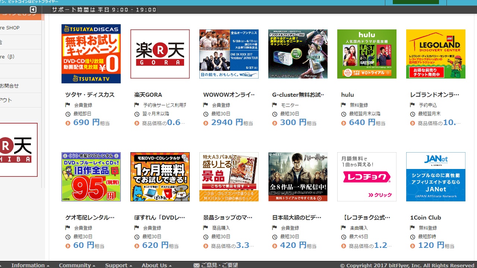The height and width of the screenshot is (268, 477).
Task: Click the 楽天GORA title link
Action: [148, 95]
